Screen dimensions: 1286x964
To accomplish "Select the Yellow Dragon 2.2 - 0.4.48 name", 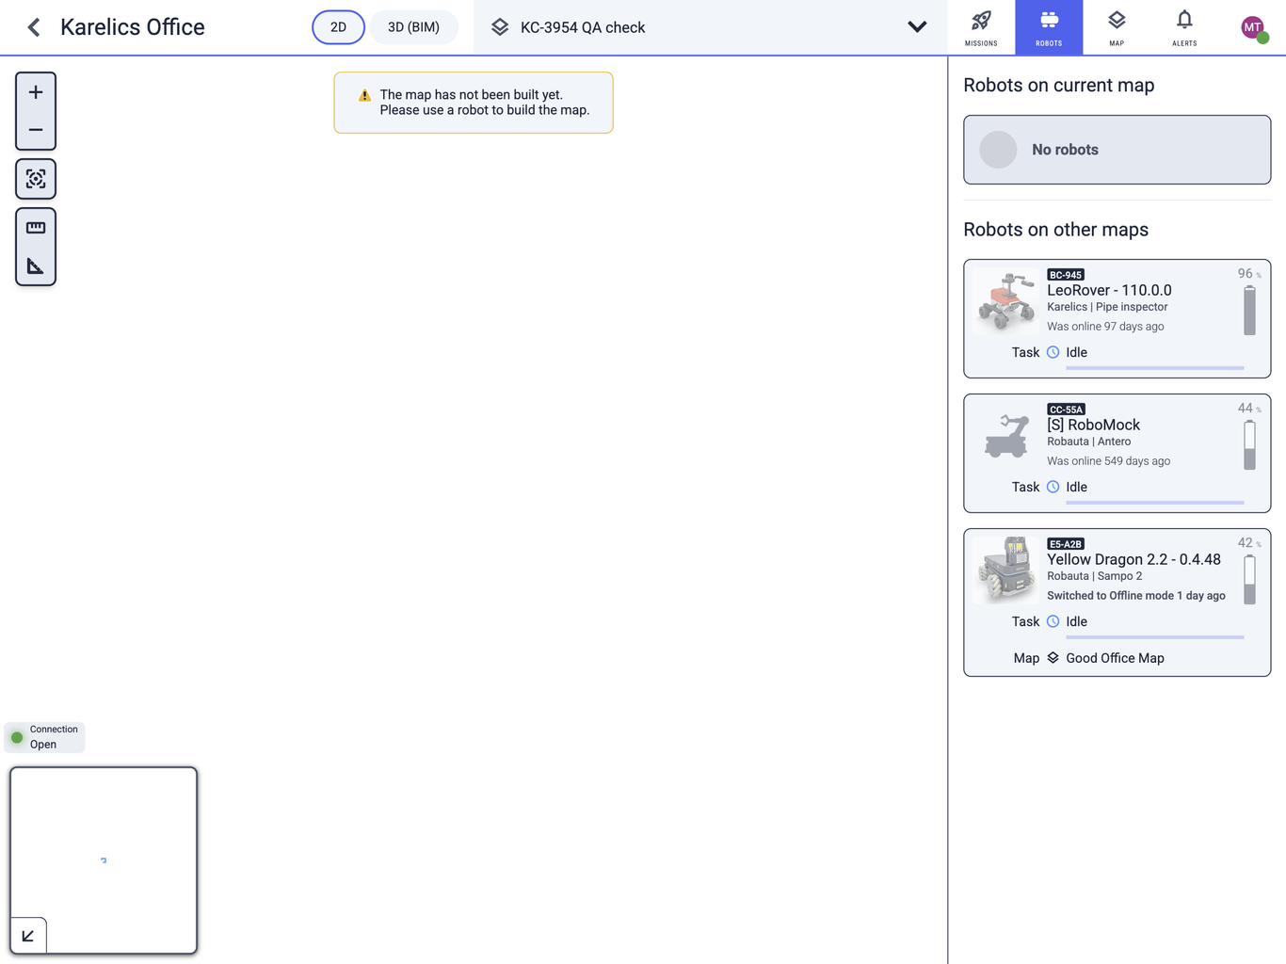I will pos(1133,559).
